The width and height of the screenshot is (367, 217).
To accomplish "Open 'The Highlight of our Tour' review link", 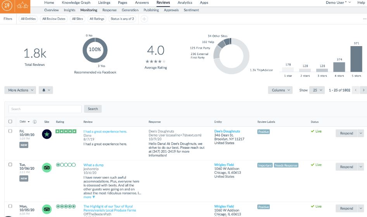I will point(110,208).
